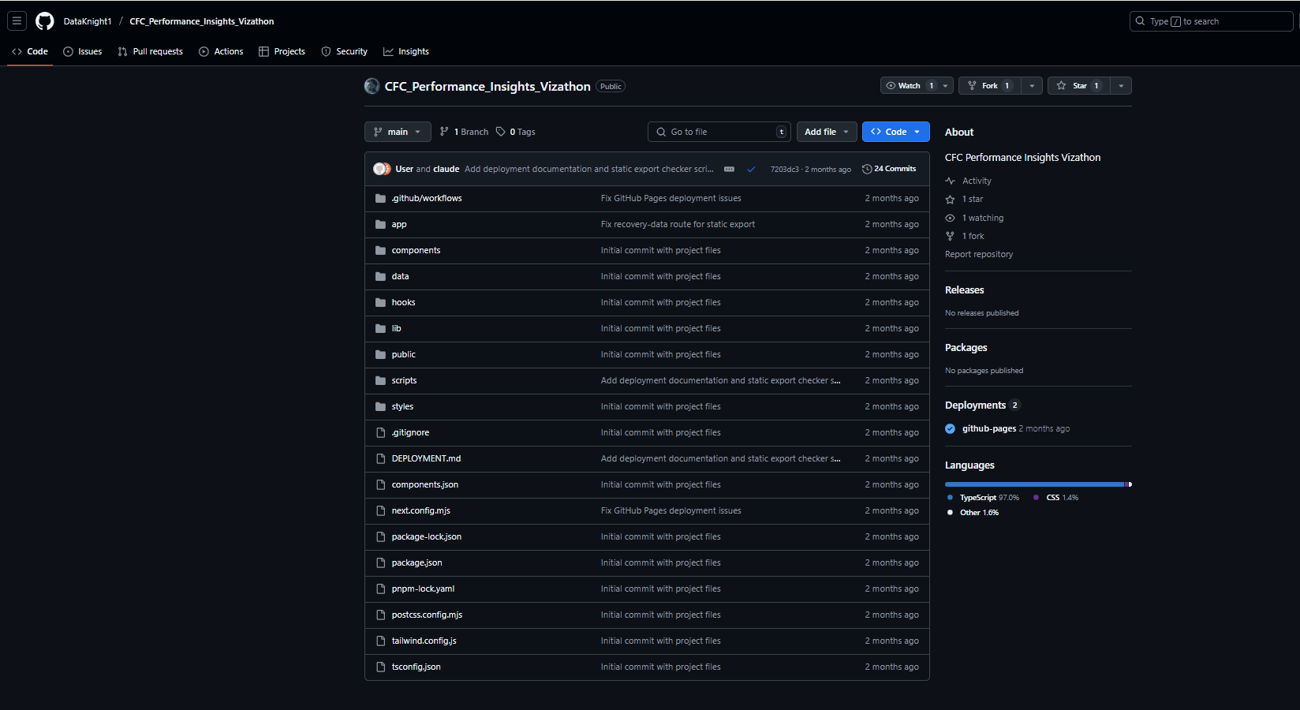Open the main branch selector dropdown

(398, 132)
